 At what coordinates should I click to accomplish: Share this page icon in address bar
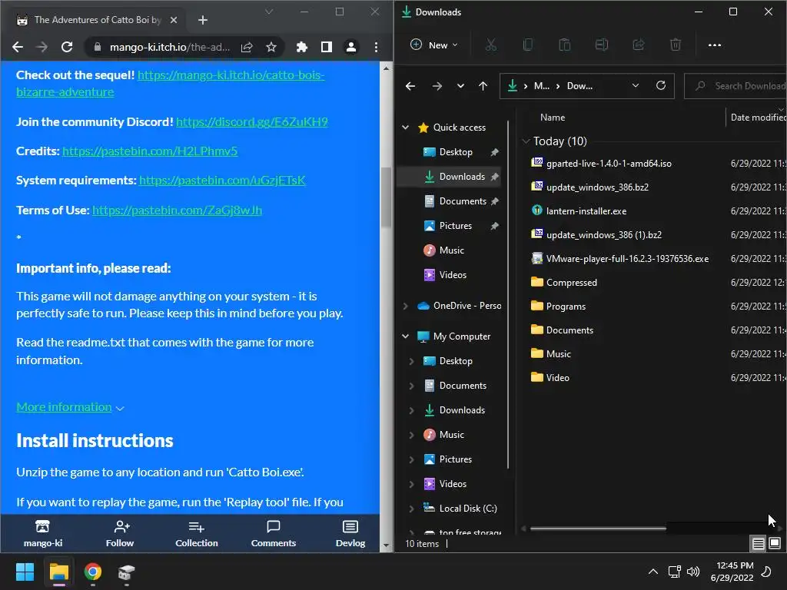point(247,47)
